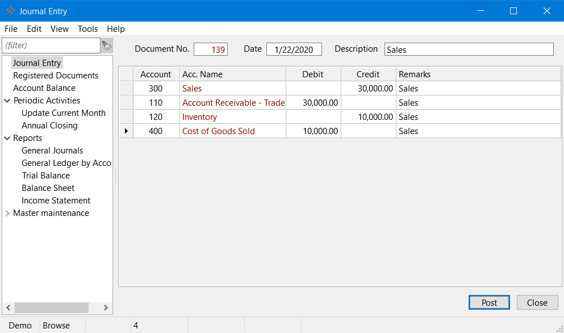Click the Debit column header
Screen dimensions: 564x333
point(313,74)
